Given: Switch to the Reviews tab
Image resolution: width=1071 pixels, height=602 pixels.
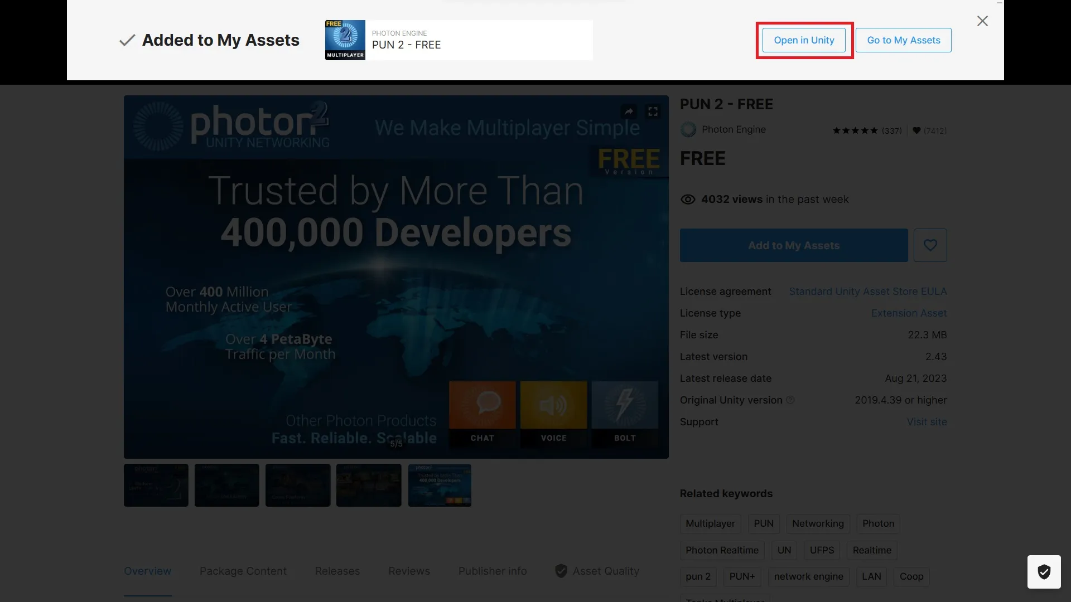Looking at the screenshot, I should pos(409,571).
